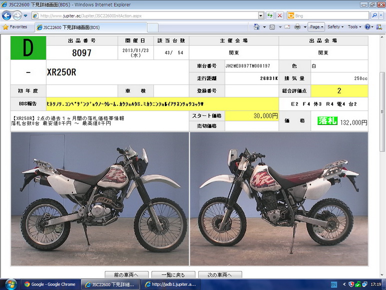
Task: Open the Page menu
Action: pyautogui.click(x=316, y=27)
